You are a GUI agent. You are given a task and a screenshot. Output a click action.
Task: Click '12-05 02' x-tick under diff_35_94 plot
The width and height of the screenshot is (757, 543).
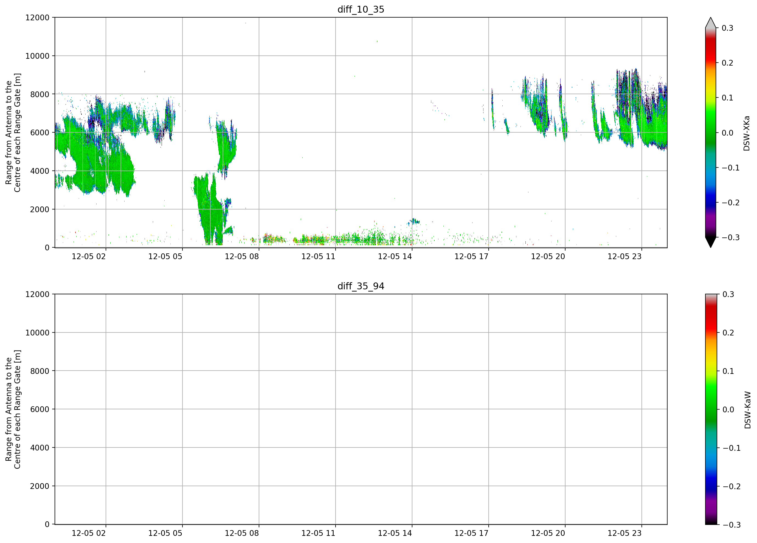(89, 533)
